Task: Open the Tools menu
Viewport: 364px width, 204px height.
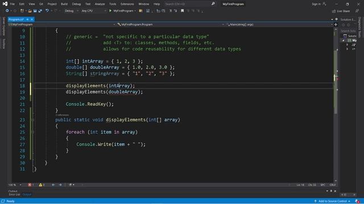Action: (x=113, y=4)
